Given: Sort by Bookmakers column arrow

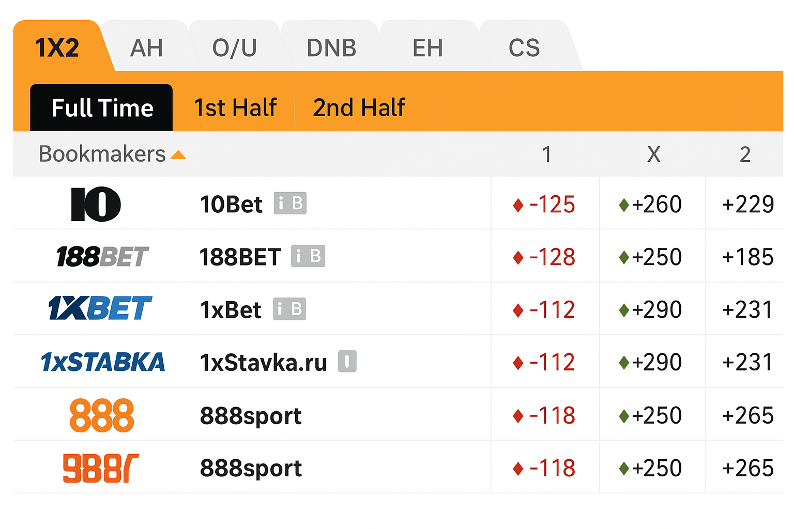Looking at the screenshot, I should [178, 154].
